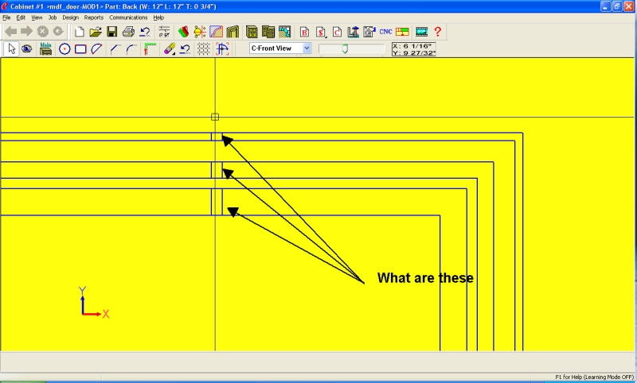Activate the arrow pointer select tool

click(11, 48)
